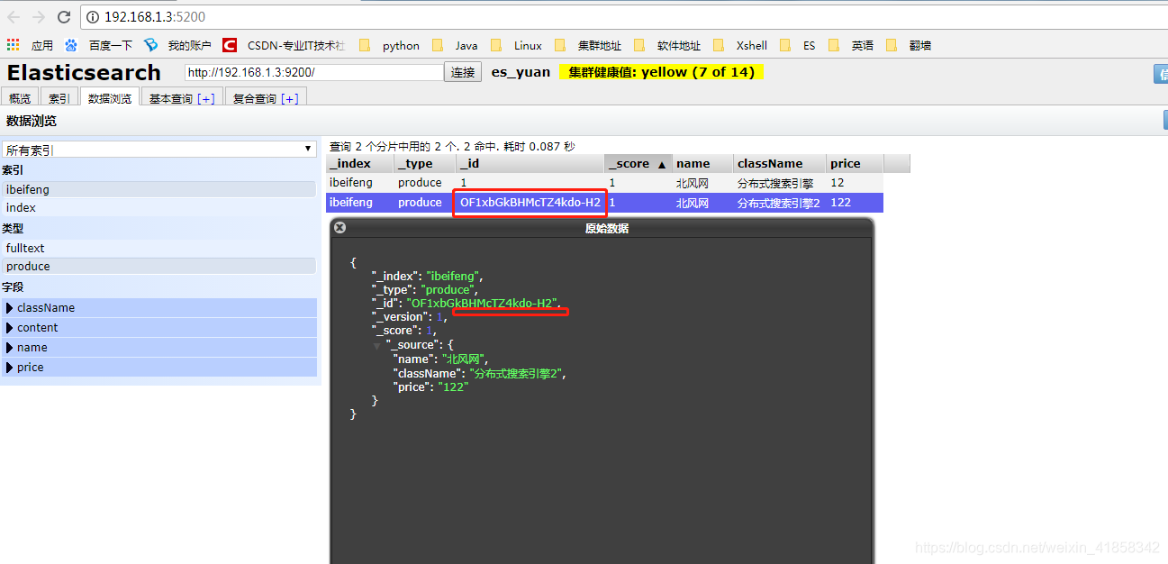
Task: View site information icon in address bar
Action: [x=94, y=17]
